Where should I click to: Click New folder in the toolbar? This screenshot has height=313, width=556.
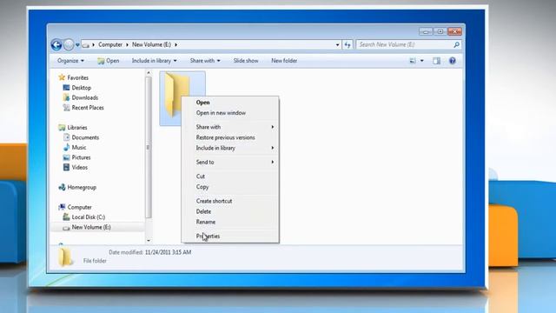pyautogui.click(x=284, y=61)
